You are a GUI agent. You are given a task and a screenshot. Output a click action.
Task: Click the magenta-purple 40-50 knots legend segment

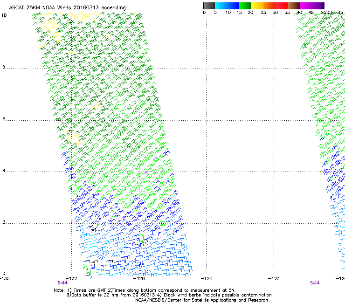312,6
